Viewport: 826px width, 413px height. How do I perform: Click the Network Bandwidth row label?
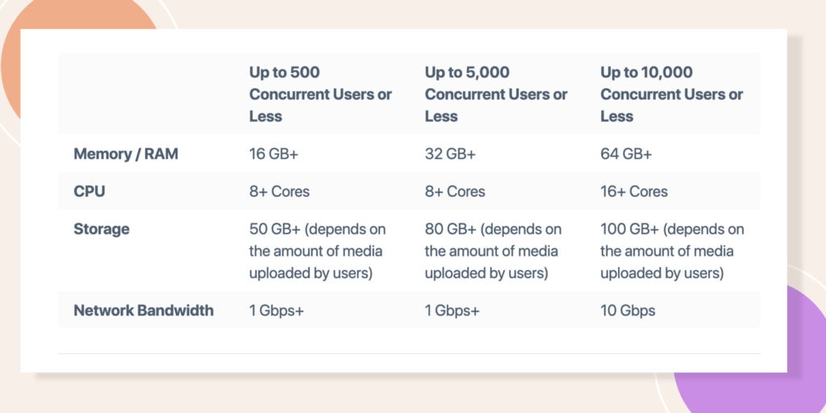tap(144, 311)
